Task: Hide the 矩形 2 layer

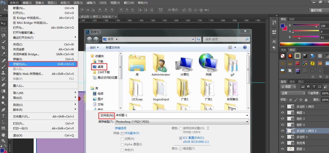Action: pos(282,125)
